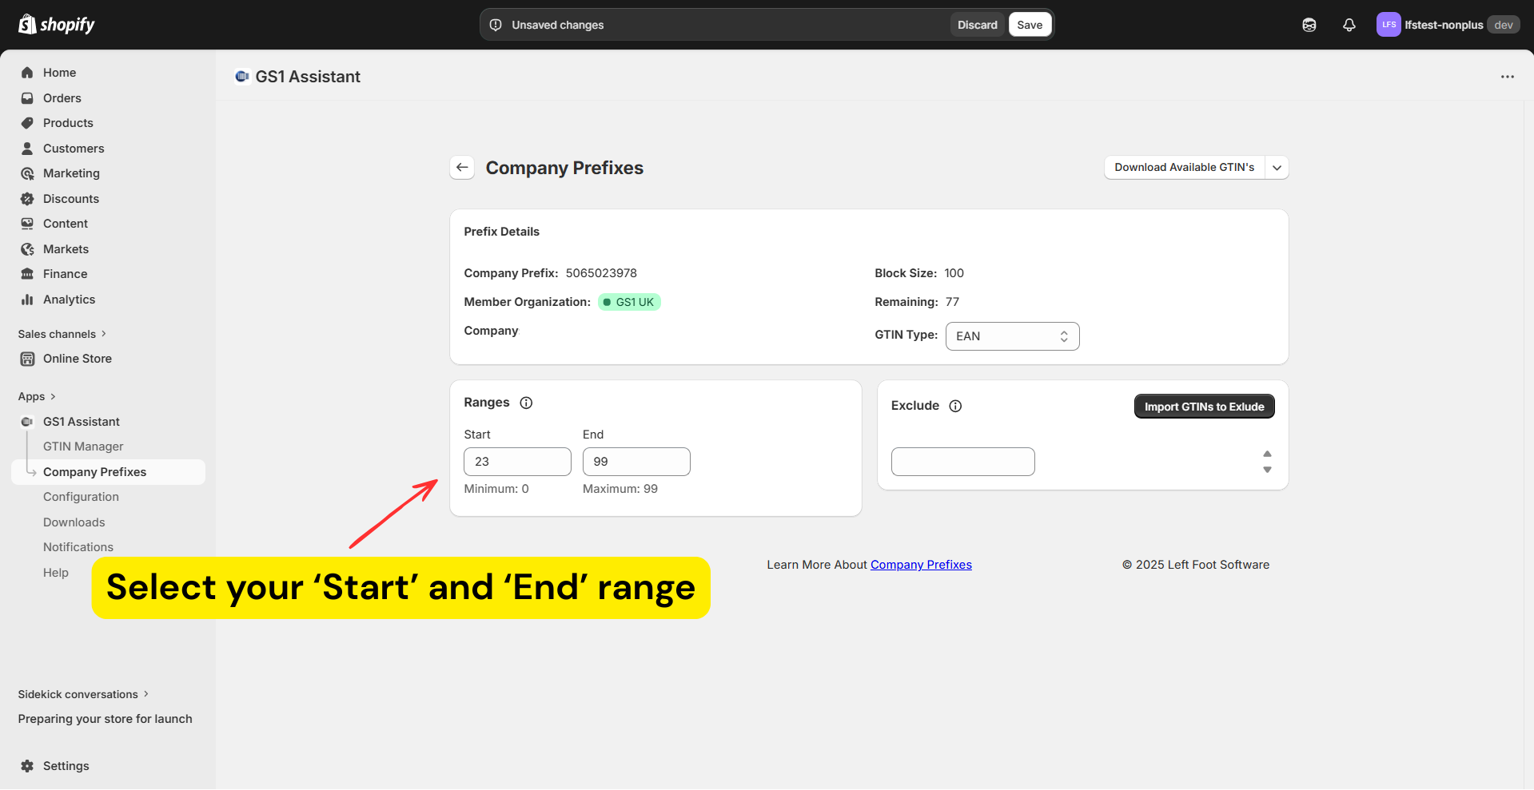Open Settings from the sidebar
This screenshot has width=1534, height=790.
(x=66, y=766)
